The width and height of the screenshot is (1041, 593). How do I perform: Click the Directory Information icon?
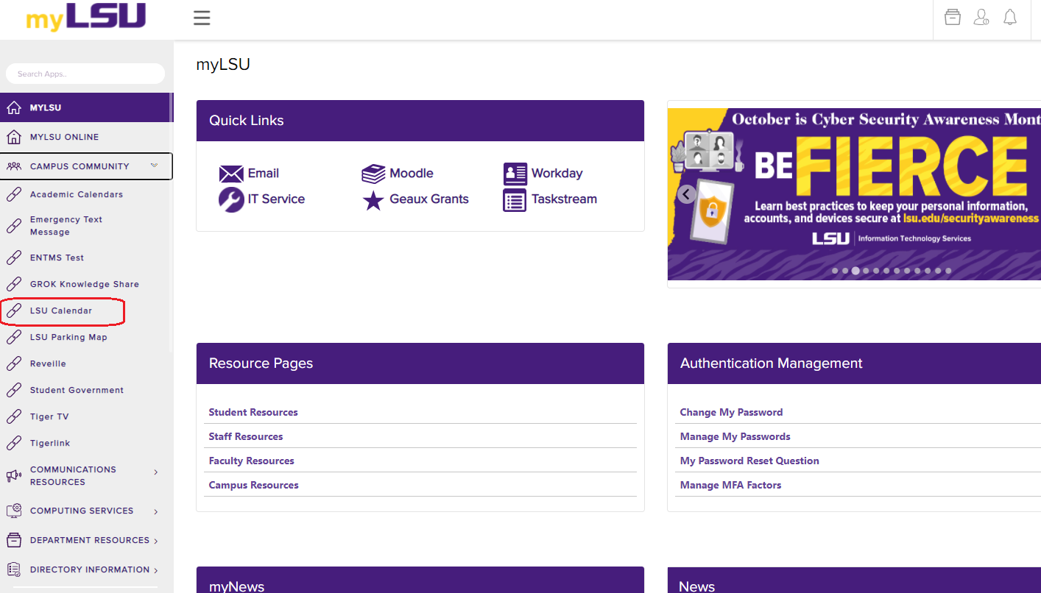(x=13, y=569)
